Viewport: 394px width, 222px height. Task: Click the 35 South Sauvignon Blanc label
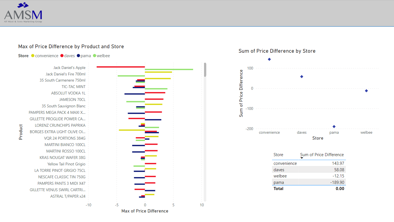pos(64,106)
